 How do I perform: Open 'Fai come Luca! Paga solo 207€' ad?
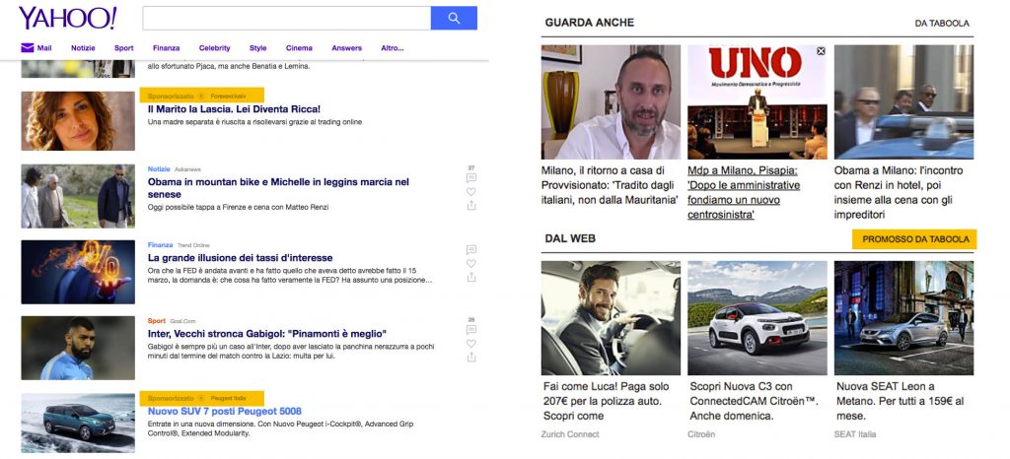tap(607, 401)
